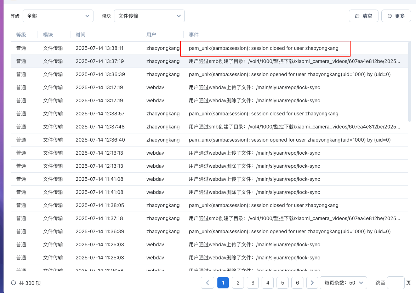The width and height of the screenshot is (416, 293).
Task: Jump to page 4
Action: coord(268,283)
